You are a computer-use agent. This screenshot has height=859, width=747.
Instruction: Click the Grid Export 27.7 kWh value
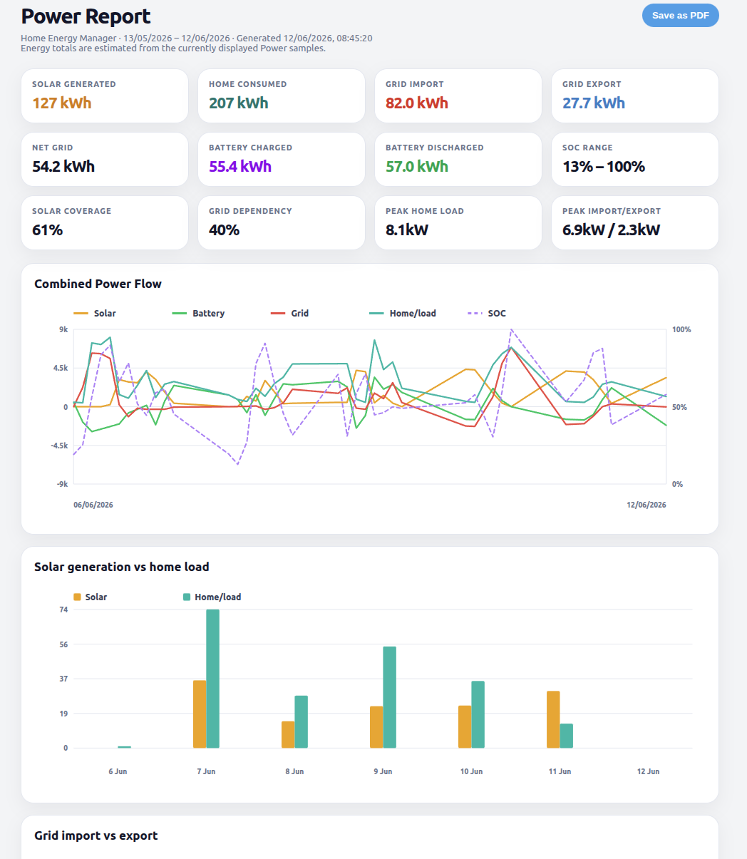tap(594, 103)
